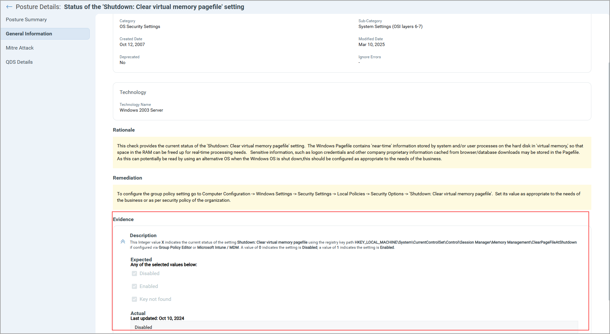
Task: Select the 'Windows 2003 Server' technology name
Action: click(x=141, y=110)
